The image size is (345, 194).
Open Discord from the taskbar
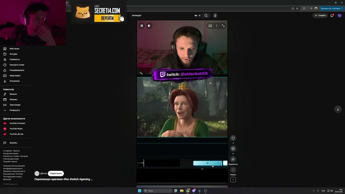pos(194,191)
